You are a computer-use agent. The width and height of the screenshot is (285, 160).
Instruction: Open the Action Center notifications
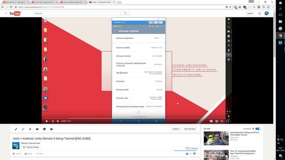pyautogui.click(x=281, y=156)
